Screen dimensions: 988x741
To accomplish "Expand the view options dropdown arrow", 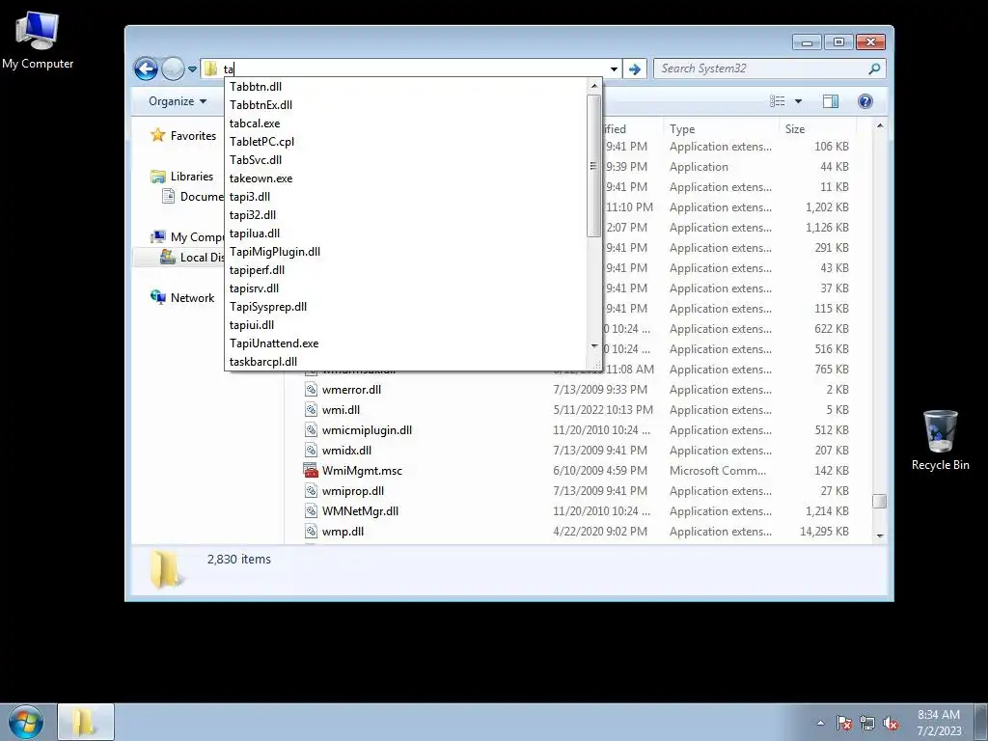I will (798, 101).
